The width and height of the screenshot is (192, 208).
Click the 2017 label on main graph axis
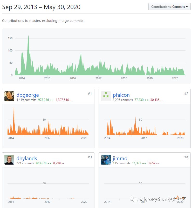click(98, 78)
